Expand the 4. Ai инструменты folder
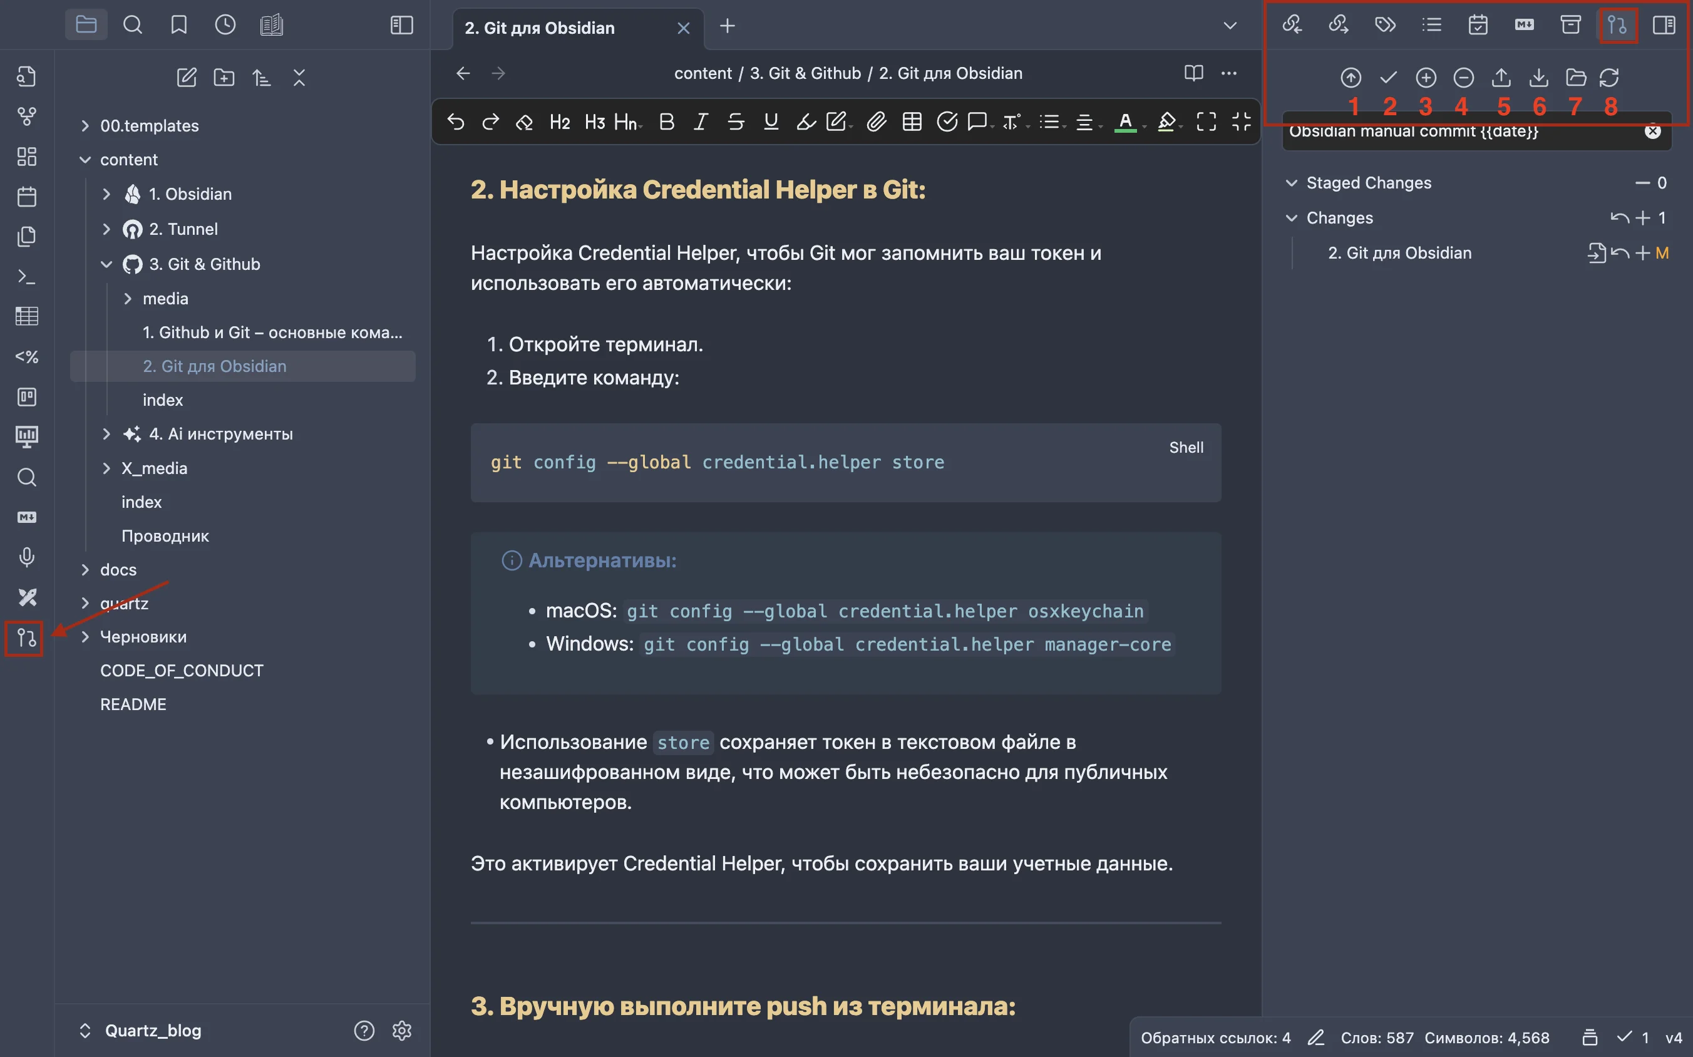Screen dimensions: 1693x1057 pyautogui.click(x=106, y=433)
